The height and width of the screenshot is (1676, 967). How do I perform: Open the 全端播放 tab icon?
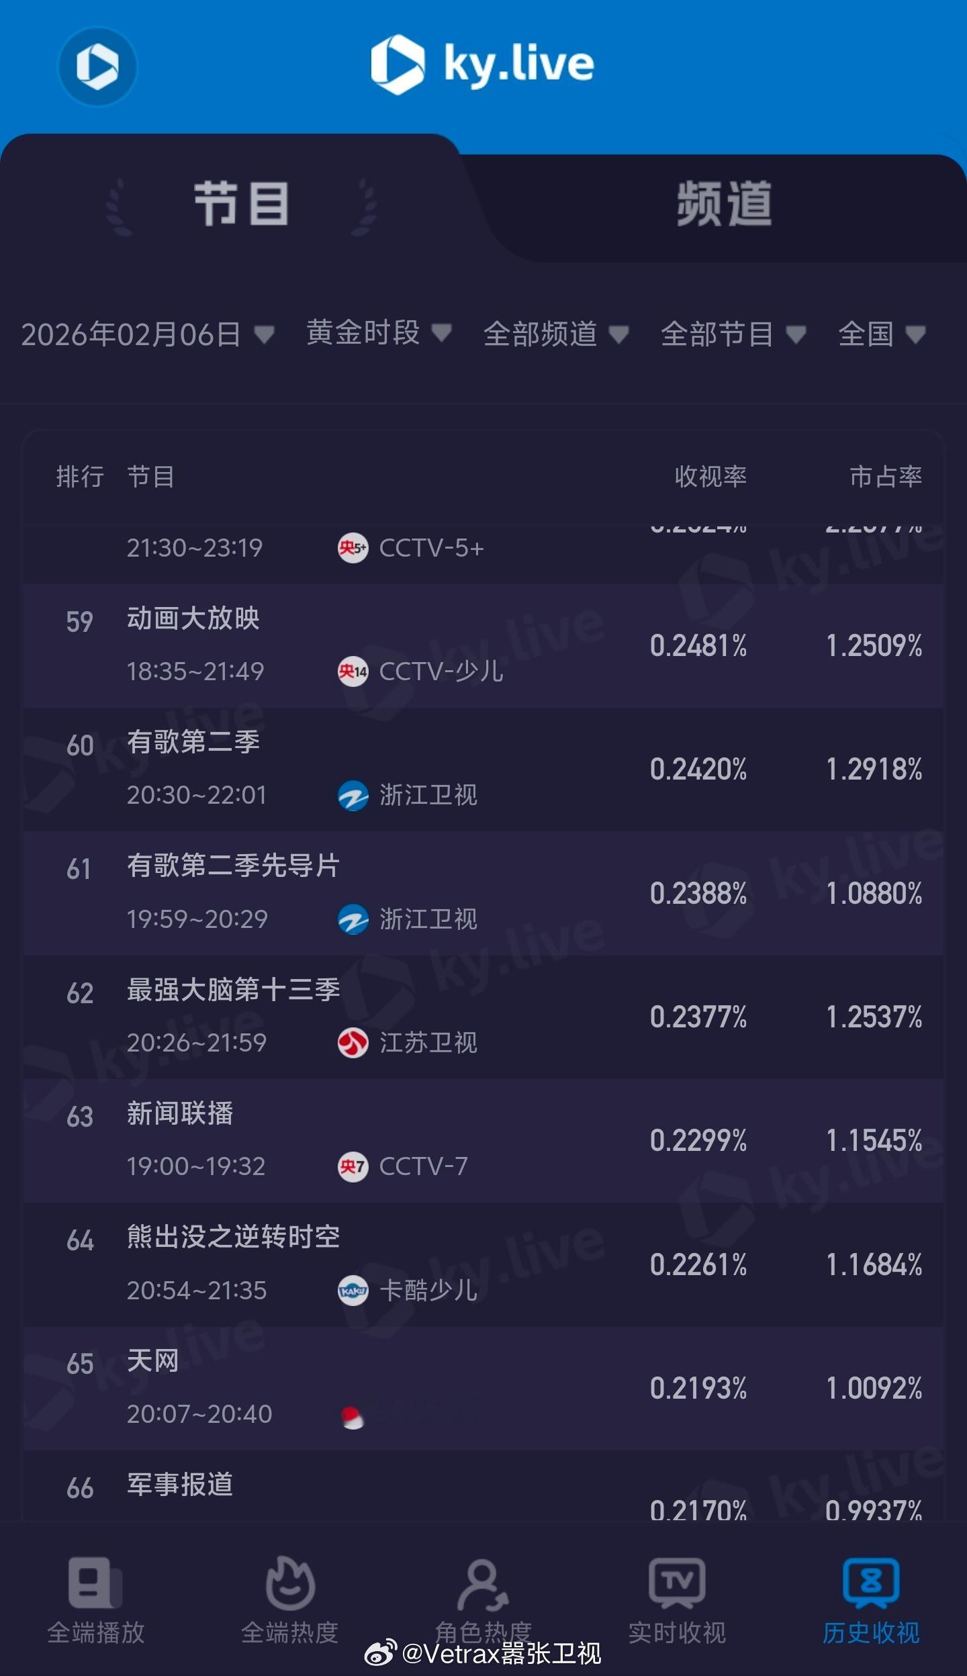[x=95, y=1583]
